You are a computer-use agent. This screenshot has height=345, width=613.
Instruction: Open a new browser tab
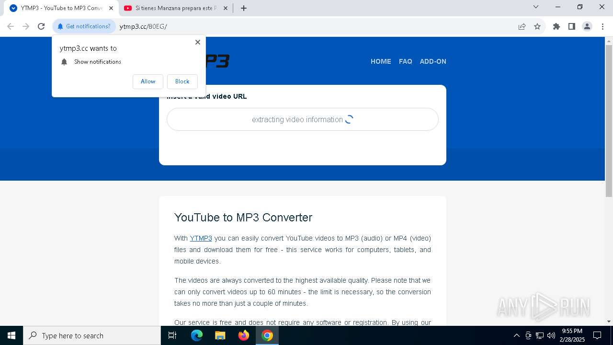(x=244, y=8)
